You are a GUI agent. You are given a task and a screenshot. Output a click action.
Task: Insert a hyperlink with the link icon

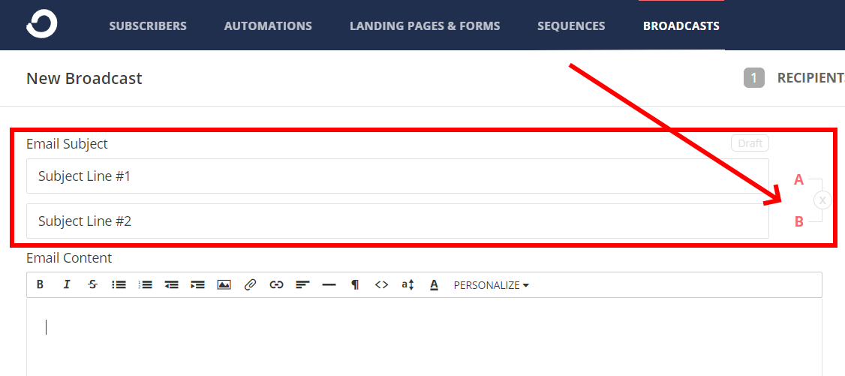(x=276, y=285)
